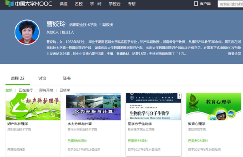This screenshot has width=243, height=157.
Task: Go to 名校 in the top navigation
Action: click(x=79, y=4)
